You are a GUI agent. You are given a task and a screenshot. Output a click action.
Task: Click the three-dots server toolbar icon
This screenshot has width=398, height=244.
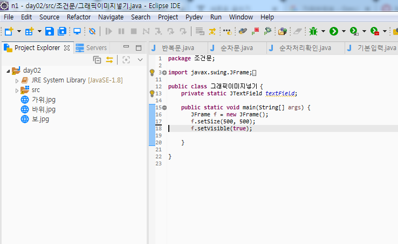point(228,31)
